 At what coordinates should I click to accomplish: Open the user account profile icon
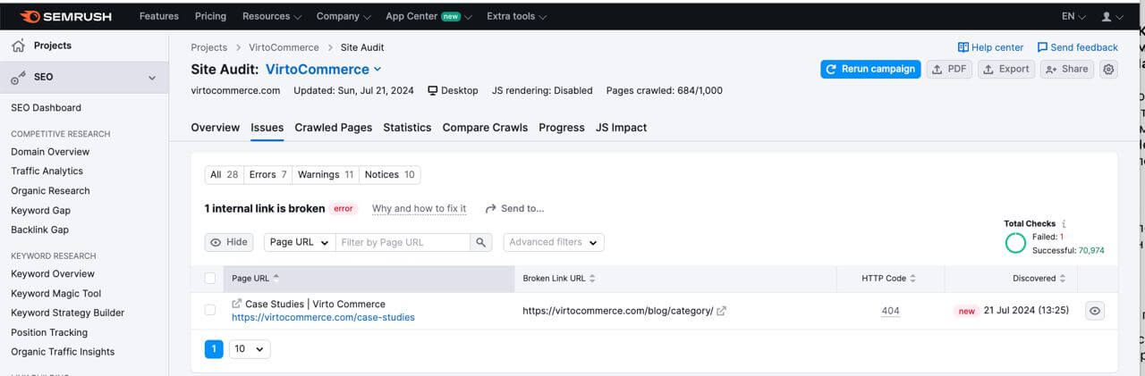1107,16
